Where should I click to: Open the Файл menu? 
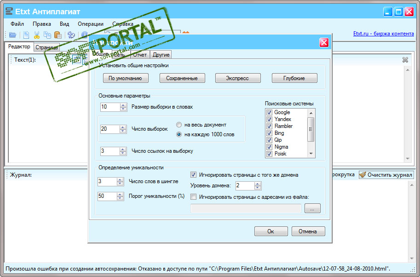click(17, 24)
